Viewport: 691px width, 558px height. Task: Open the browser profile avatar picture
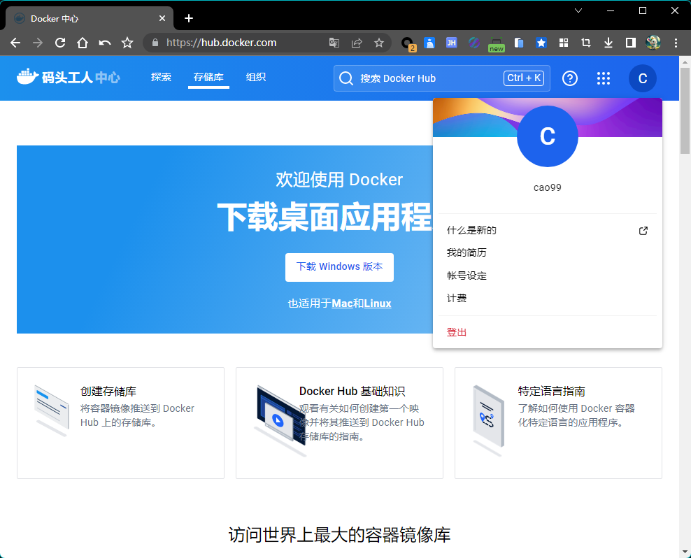pyautogui.click(x=653, y=43)
